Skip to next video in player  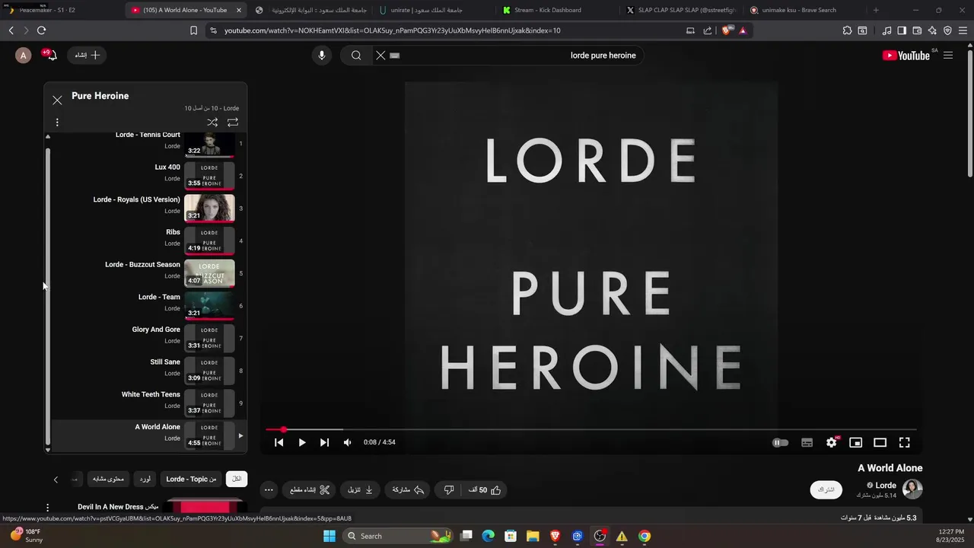[x=325, y=442]
